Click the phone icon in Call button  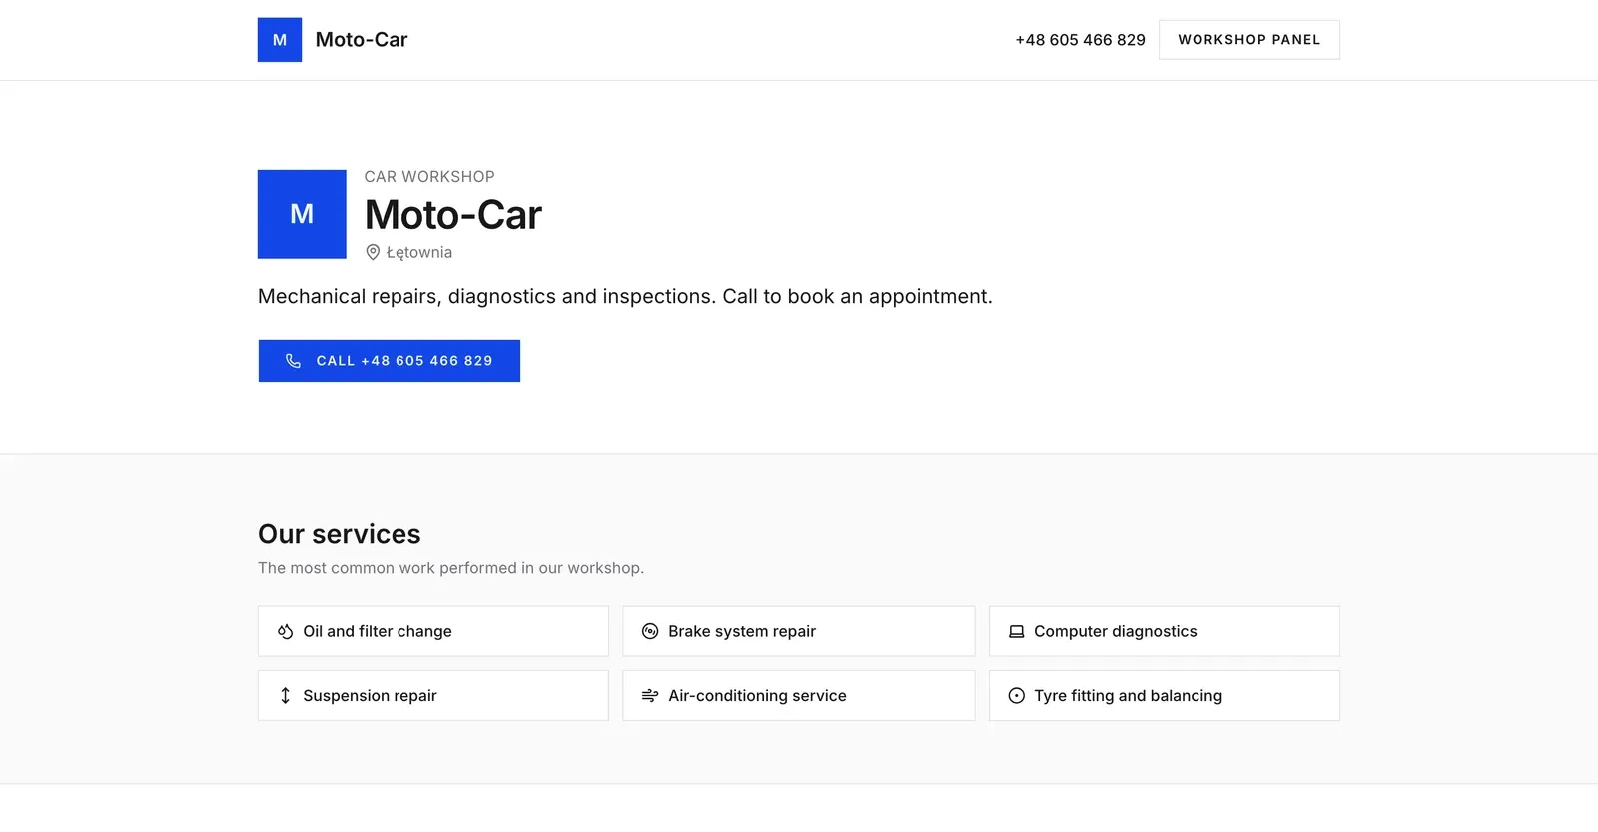click(293, 361)
